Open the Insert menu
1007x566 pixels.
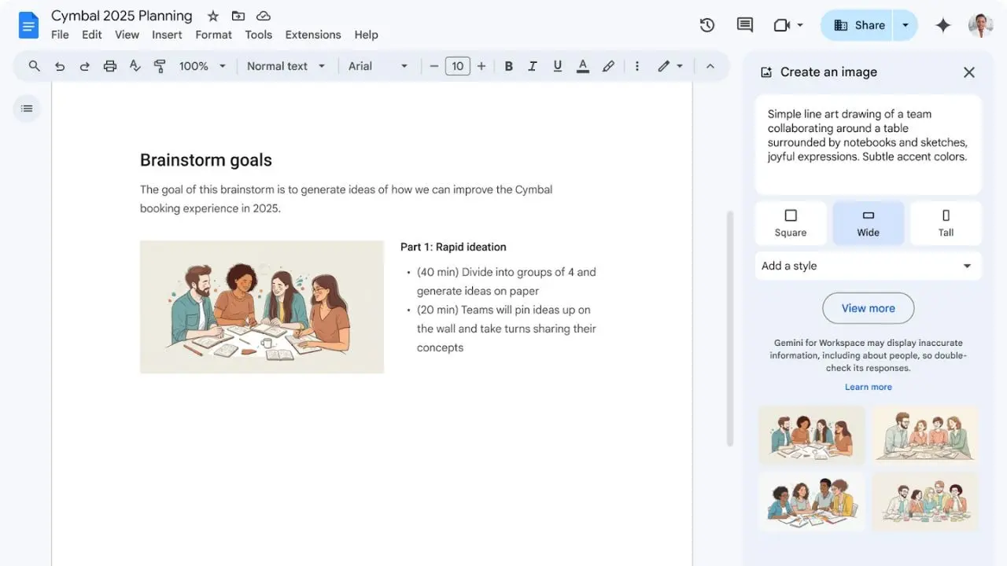pos(167,35)
